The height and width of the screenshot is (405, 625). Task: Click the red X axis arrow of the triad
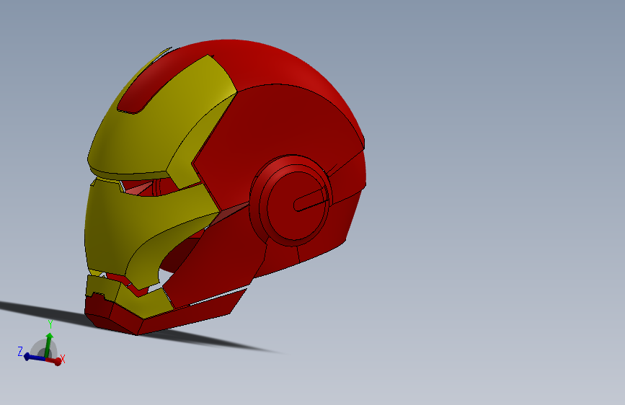[x=55, y=361]
